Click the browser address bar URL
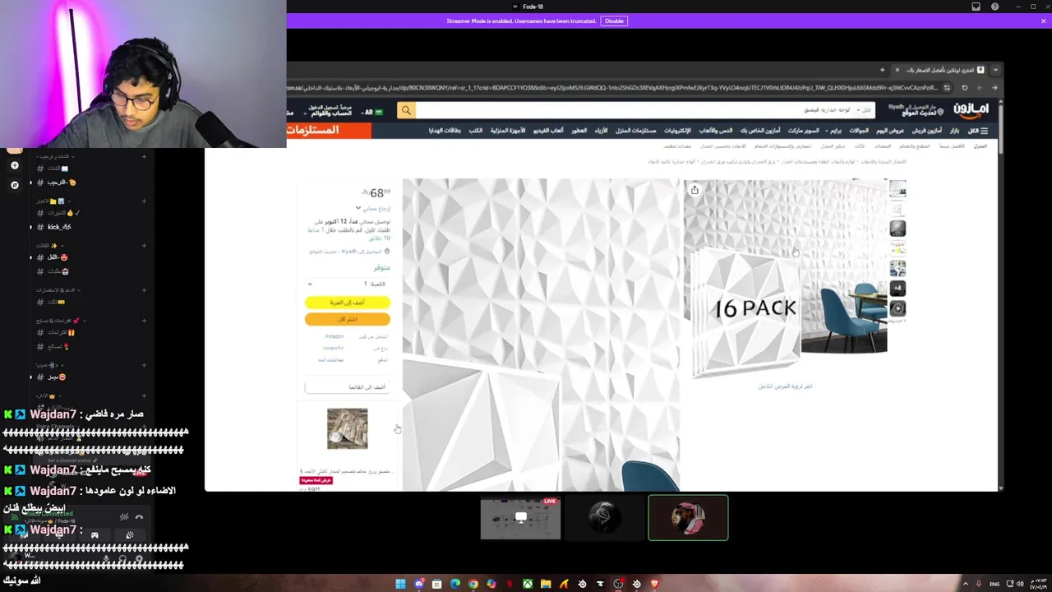Screen dimensions: 1052x592 point(612,87)
